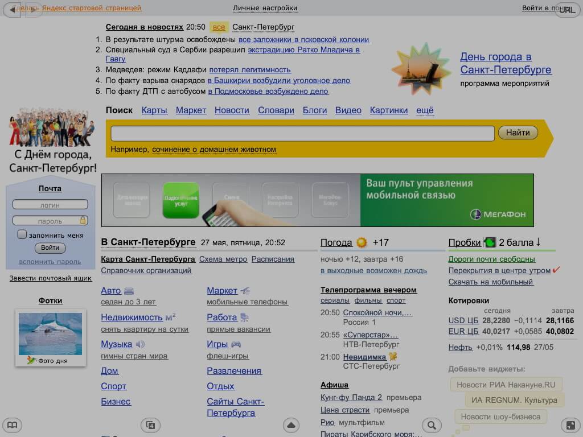The image size is (583, 437).
Task: Click the crowd of people holiday image
Action: [x=52, y=127]
